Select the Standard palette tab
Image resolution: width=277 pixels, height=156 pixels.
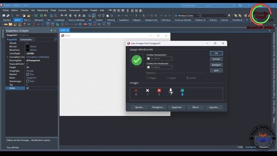coord(7,20)
